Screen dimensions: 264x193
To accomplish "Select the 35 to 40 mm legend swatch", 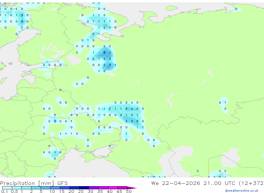I will pyautogui.click(x=103, y=188).
